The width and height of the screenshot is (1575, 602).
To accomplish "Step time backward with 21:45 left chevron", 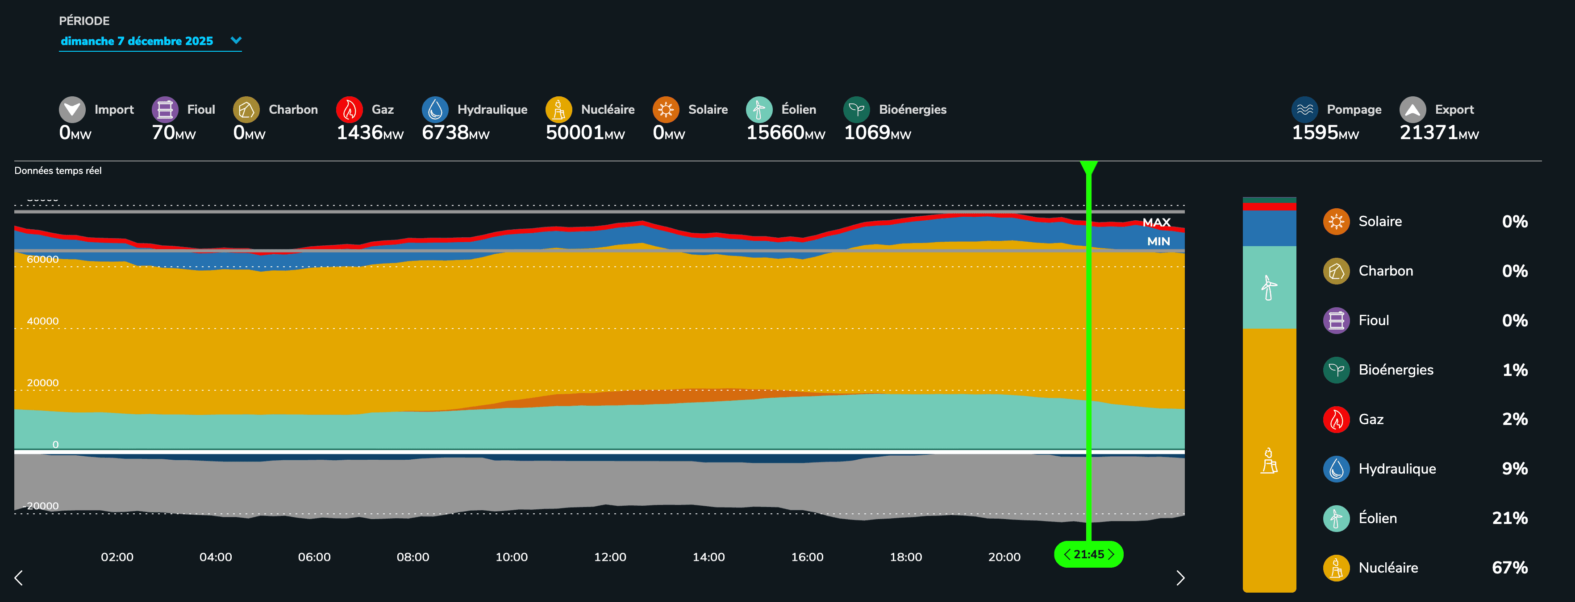I will pos(1067,554).
